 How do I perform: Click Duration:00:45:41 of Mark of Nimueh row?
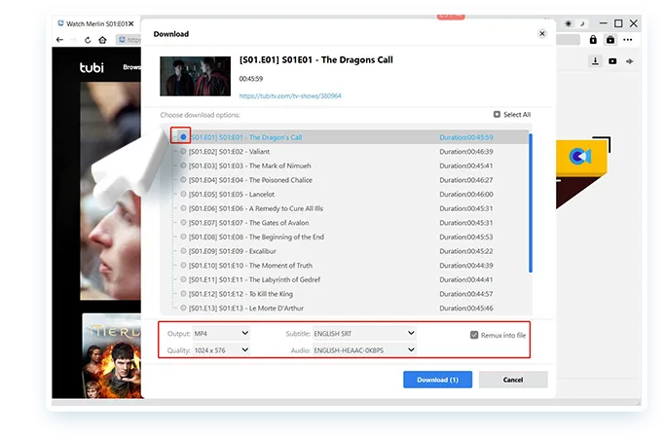[466, 165]
